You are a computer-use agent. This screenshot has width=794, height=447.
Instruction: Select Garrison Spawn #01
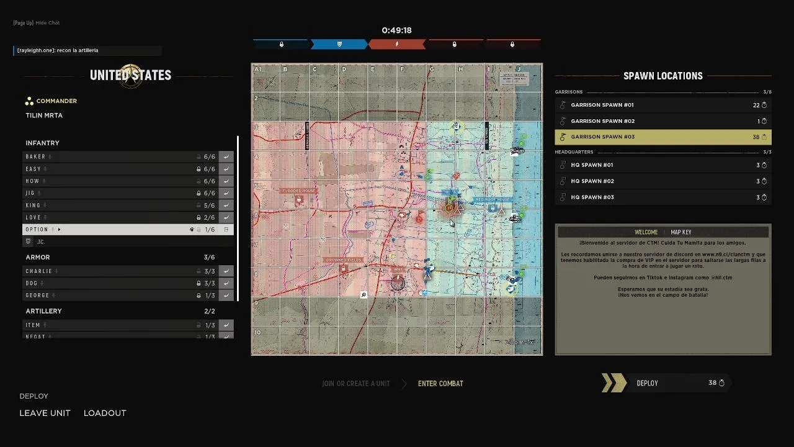[x=663, y=105]
